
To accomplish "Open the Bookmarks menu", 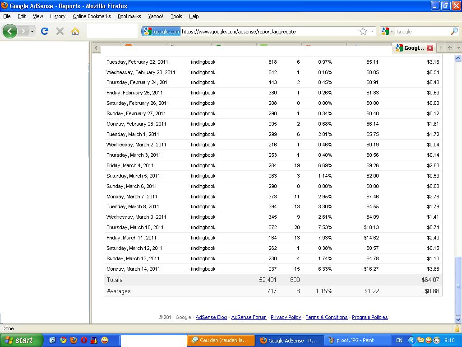I will [x=129, y=16].
